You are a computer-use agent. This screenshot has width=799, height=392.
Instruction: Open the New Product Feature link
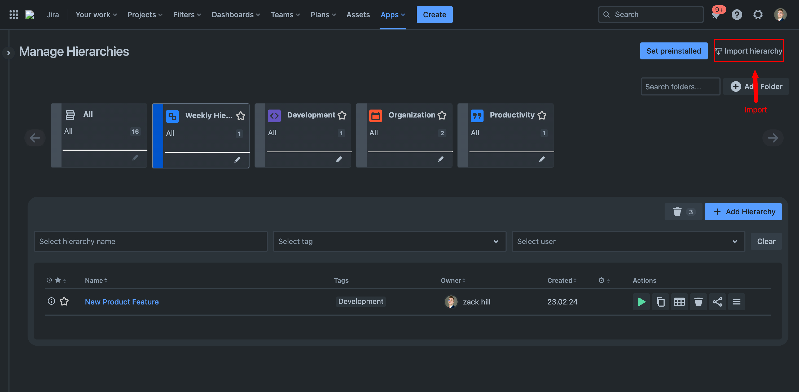point(122,302)
